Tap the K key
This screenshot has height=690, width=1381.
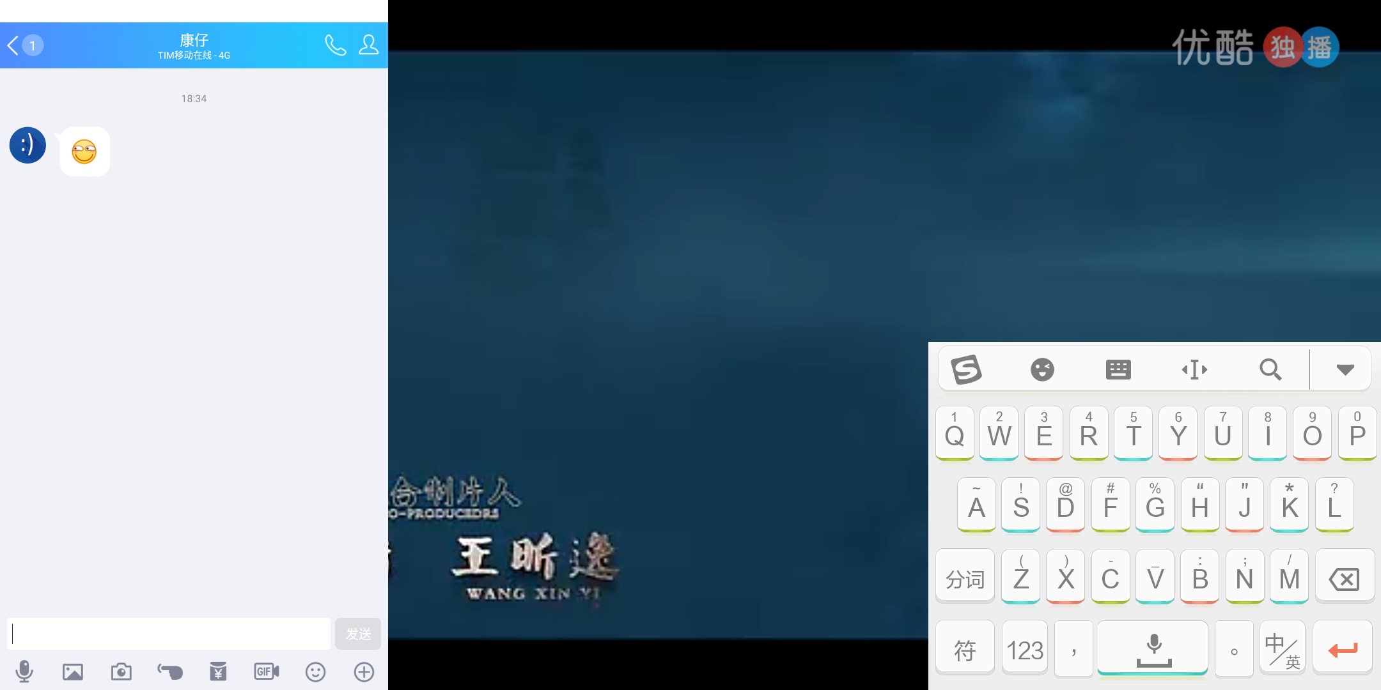pyautogui.click(x=1290, y=504)
